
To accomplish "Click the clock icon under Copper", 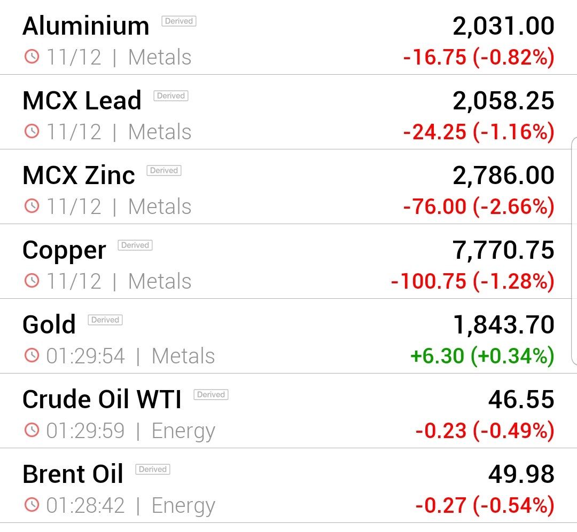I will point(32,281).
